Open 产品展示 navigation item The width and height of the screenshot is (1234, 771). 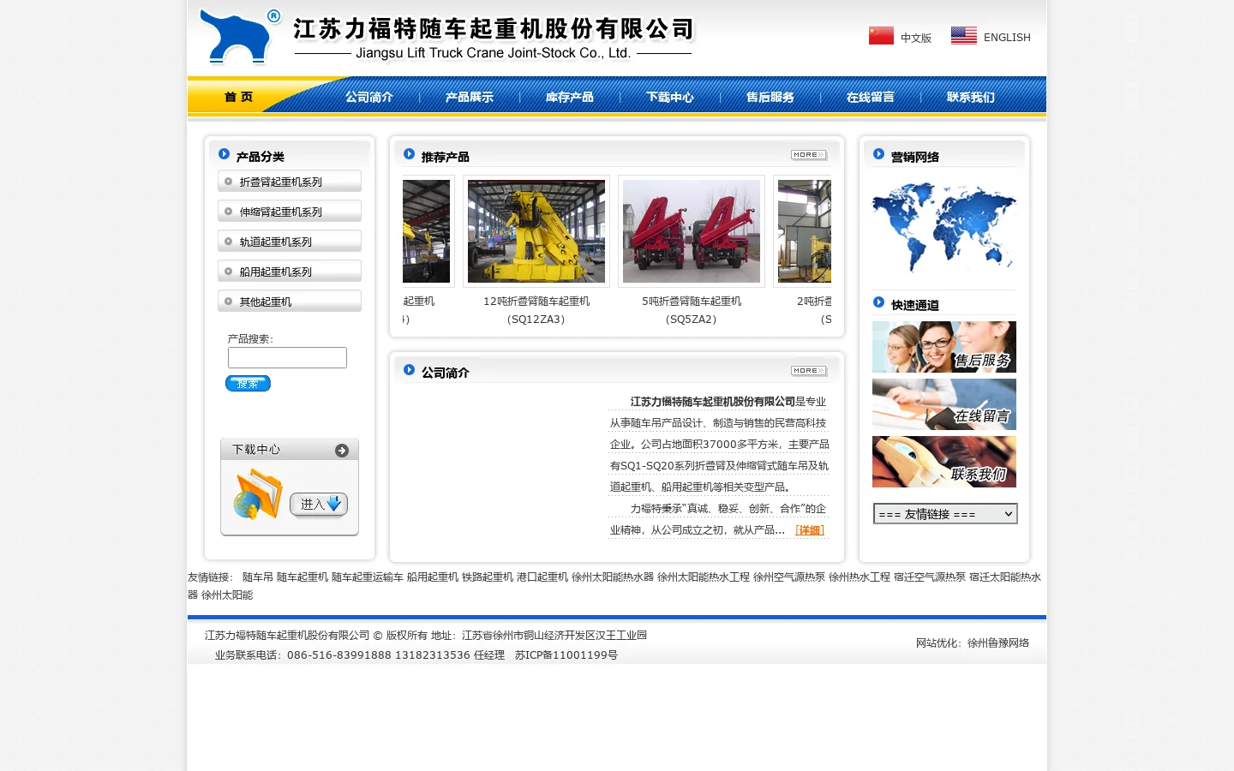(470, 97)
